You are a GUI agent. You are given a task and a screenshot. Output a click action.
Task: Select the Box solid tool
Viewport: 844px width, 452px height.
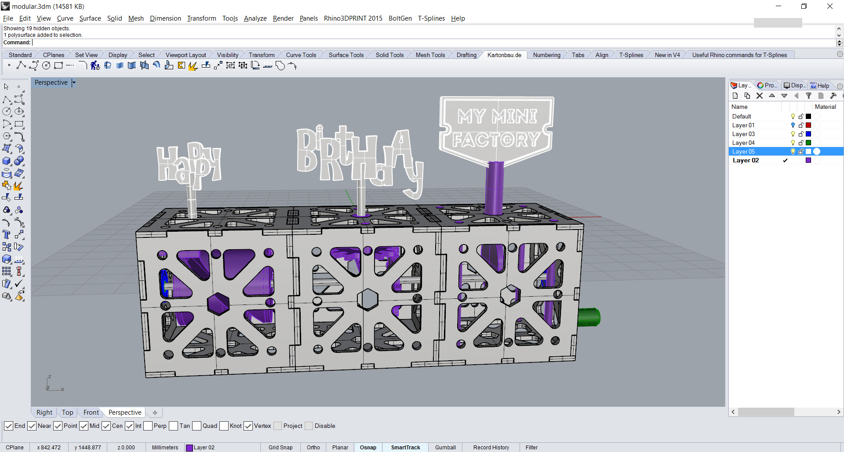7,161
